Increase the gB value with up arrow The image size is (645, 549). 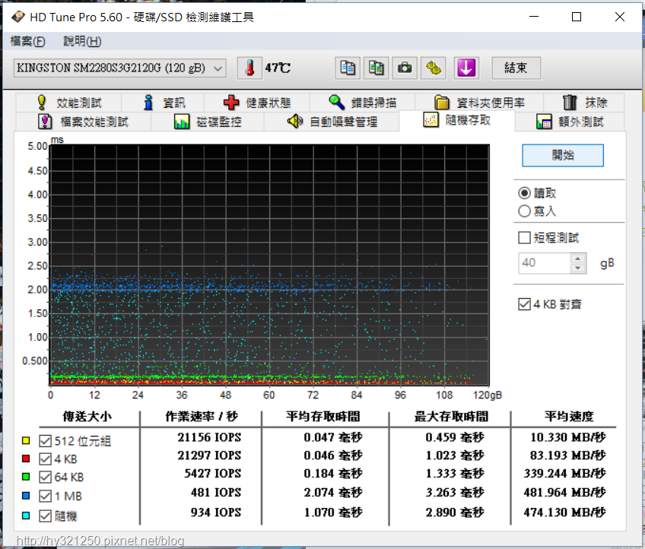coord(578,259)
